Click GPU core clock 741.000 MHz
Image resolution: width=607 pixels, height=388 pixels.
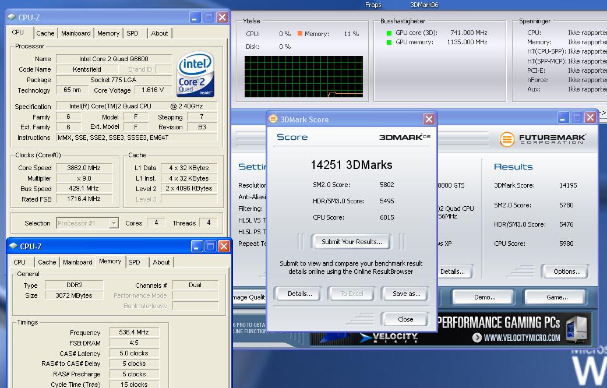coord(469,33)
